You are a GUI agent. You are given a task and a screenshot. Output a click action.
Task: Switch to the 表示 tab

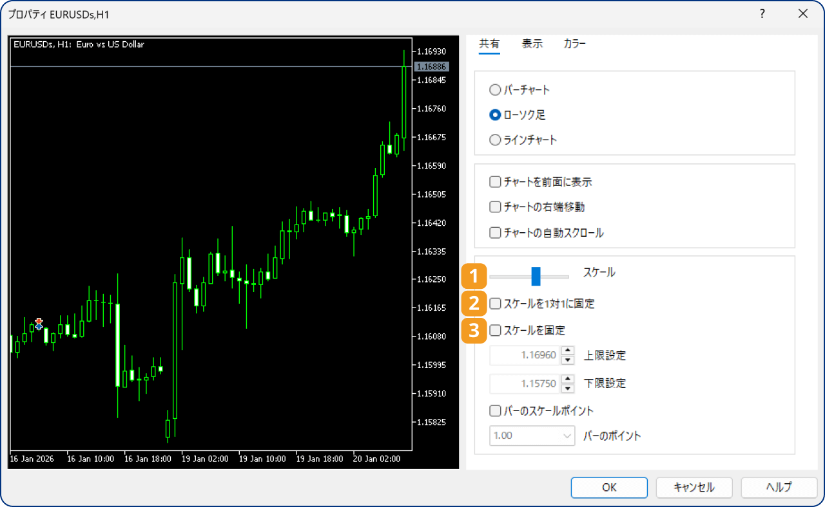tap(532, 44)
